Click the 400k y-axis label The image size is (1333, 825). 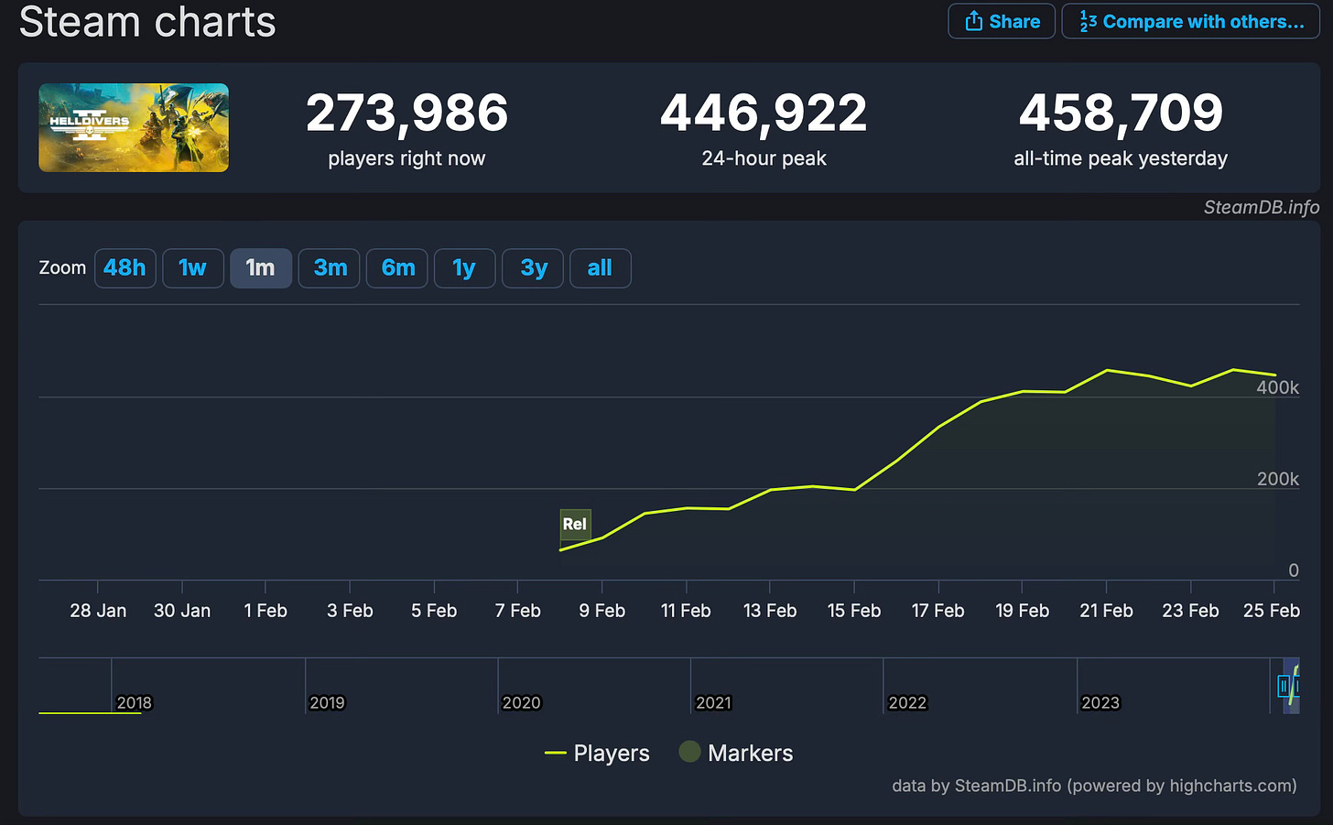(1277, 387)
